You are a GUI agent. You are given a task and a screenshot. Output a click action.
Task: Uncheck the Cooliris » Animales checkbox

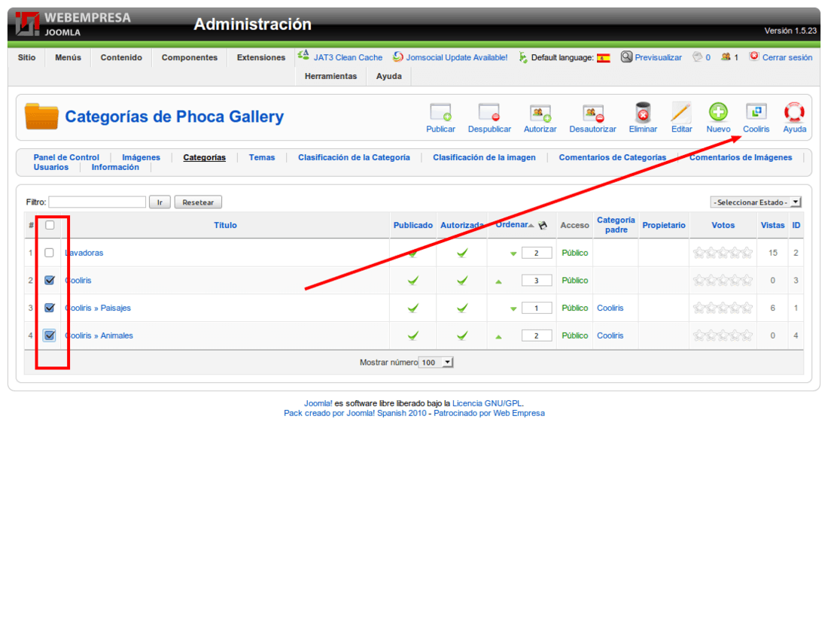49,336
